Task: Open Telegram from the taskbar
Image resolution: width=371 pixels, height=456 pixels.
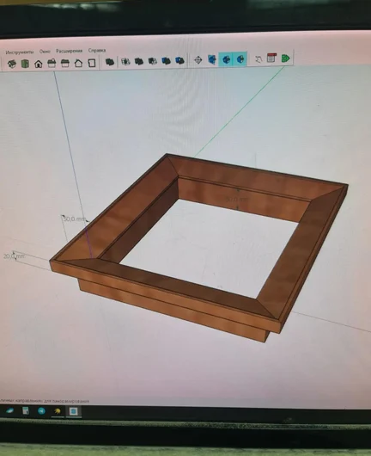Action: pyautogui.click(x=41, y=410)
